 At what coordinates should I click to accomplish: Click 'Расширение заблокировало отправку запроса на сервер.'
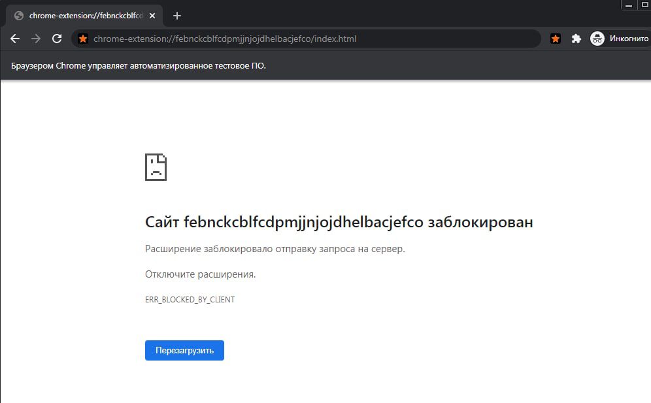(x=275, y=249)
